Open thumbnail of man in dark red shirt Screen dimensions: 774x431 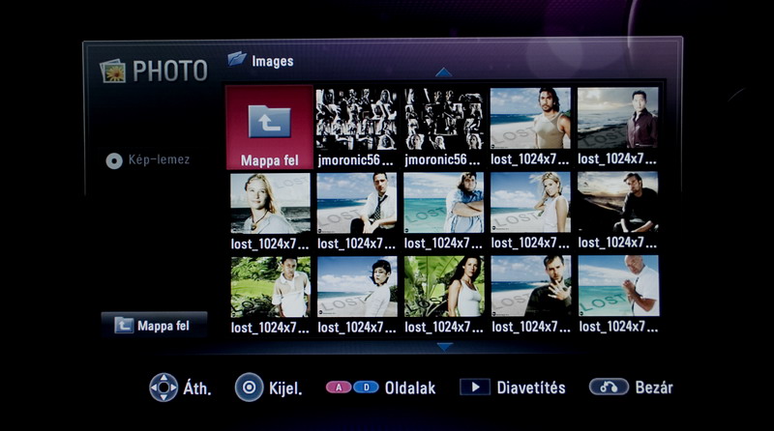pyautogui.click(x=617, y=118)
